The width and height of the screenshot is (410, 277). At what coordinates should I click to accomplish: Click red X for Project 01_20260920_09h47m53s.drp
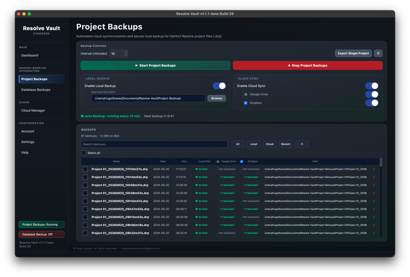[x=374, y=209]
